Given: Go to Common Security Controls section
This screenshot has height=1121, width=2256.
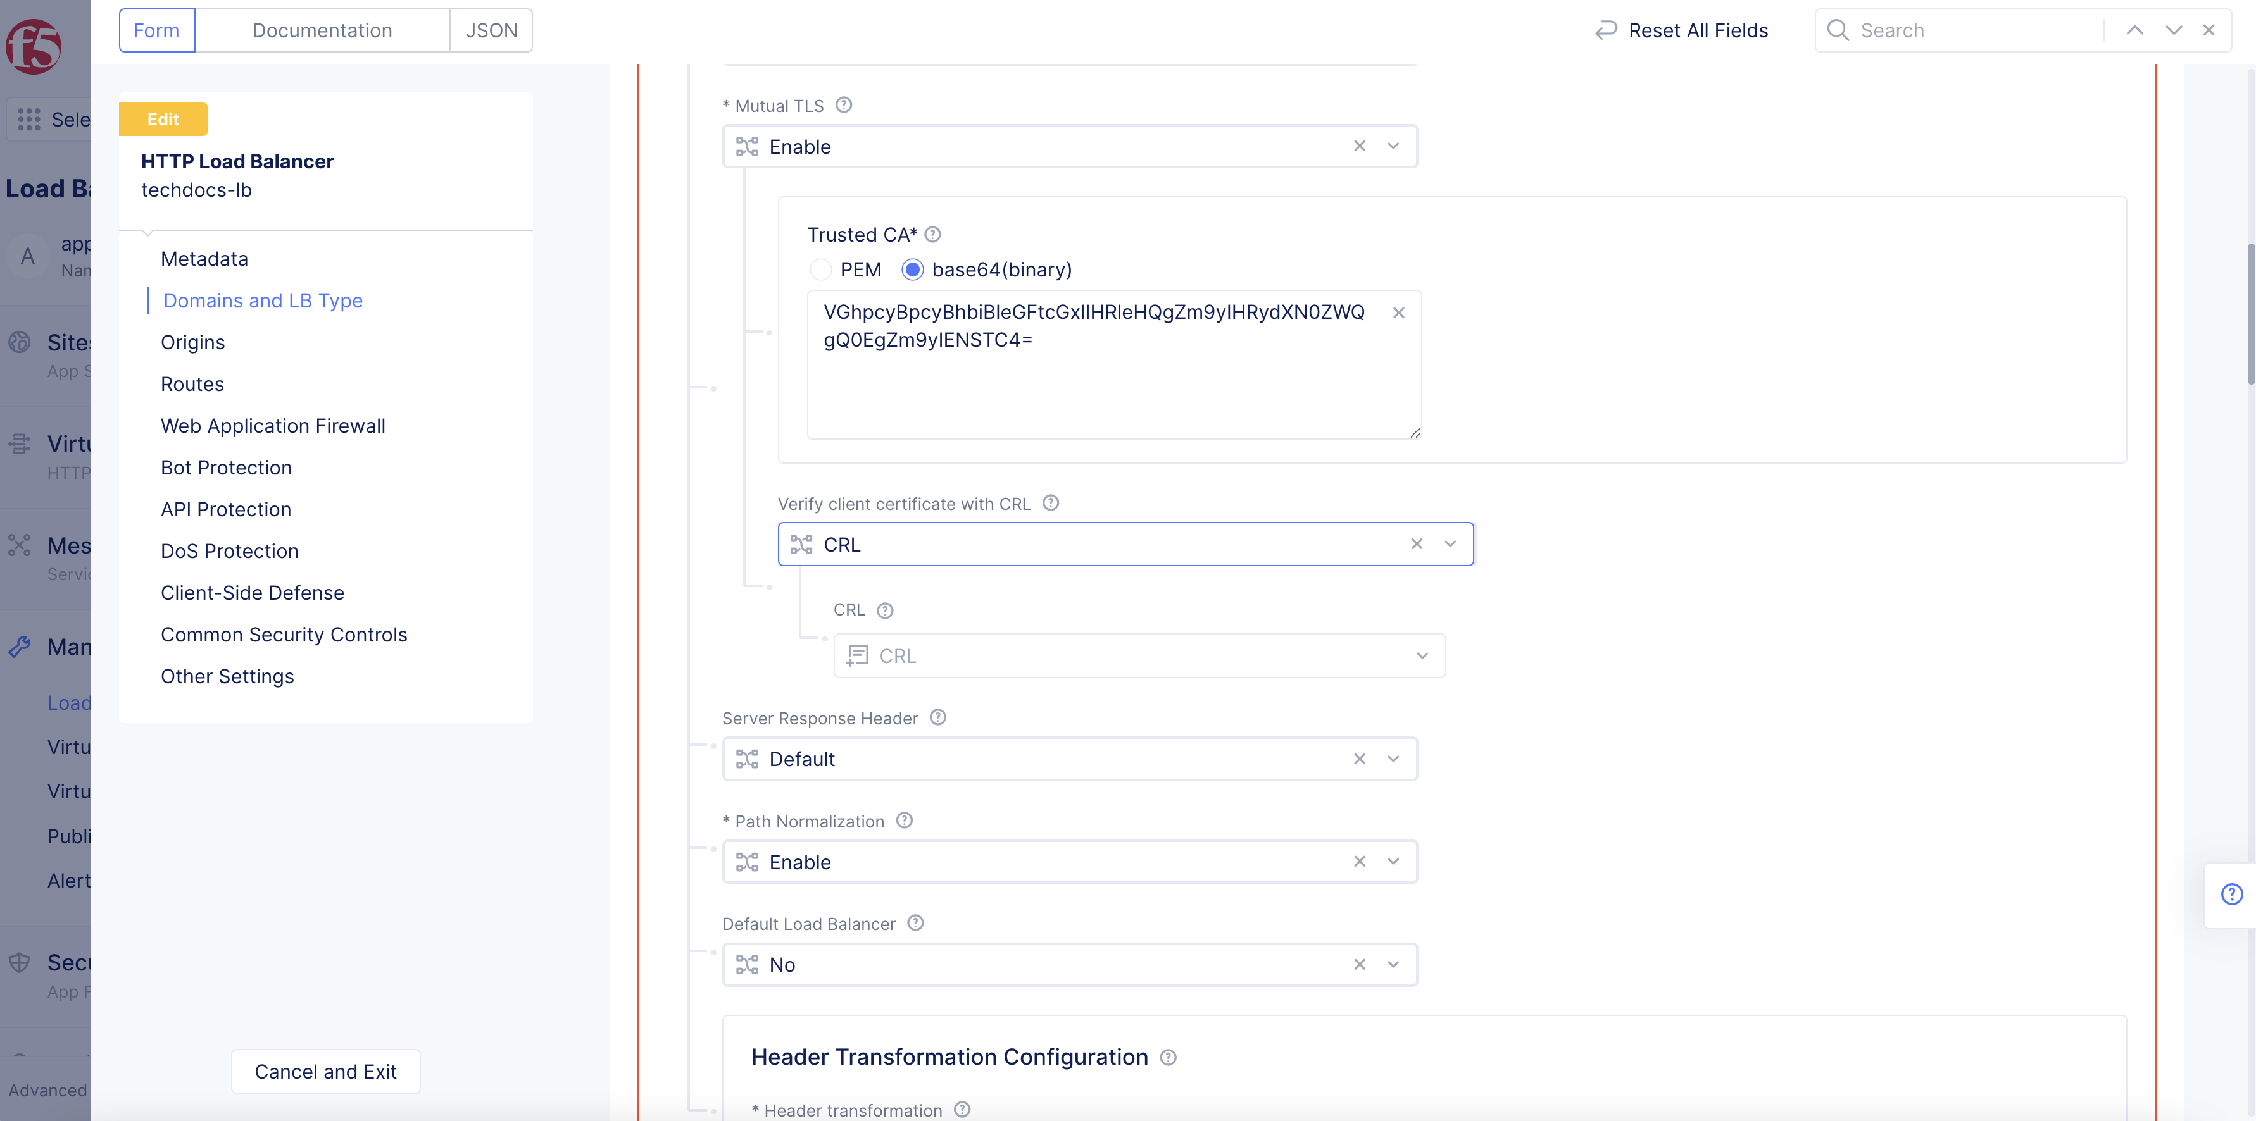Looking at the screenshot, I should 284,635.
